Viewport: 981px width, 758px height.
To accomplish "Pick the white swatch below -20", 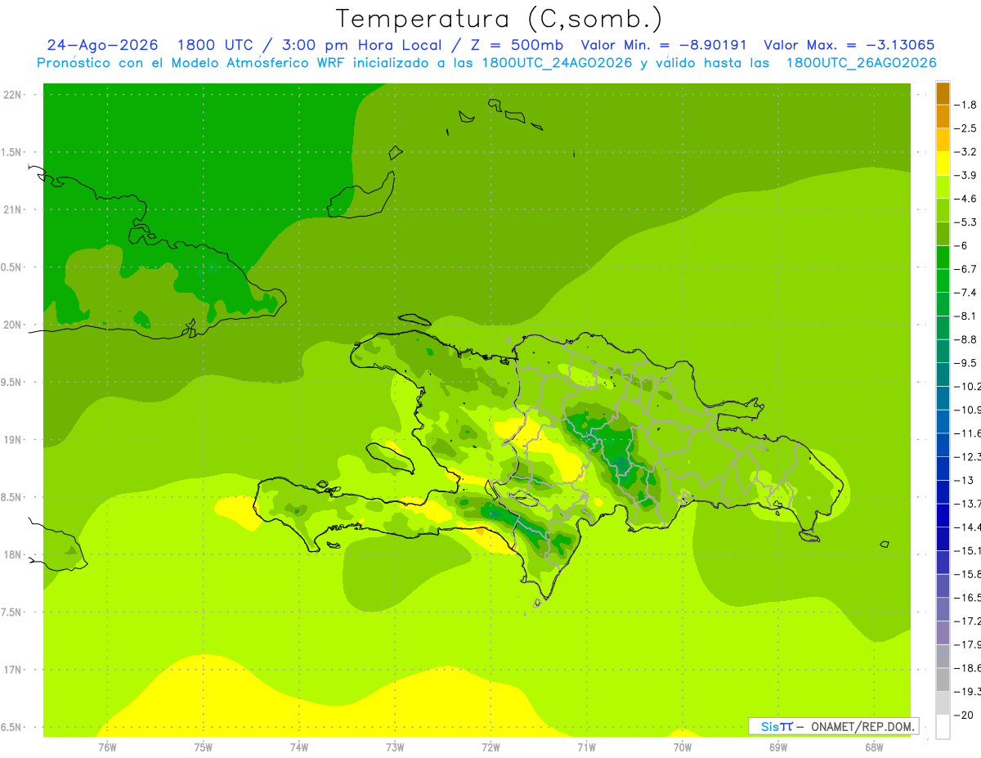I will pos(943,726).
